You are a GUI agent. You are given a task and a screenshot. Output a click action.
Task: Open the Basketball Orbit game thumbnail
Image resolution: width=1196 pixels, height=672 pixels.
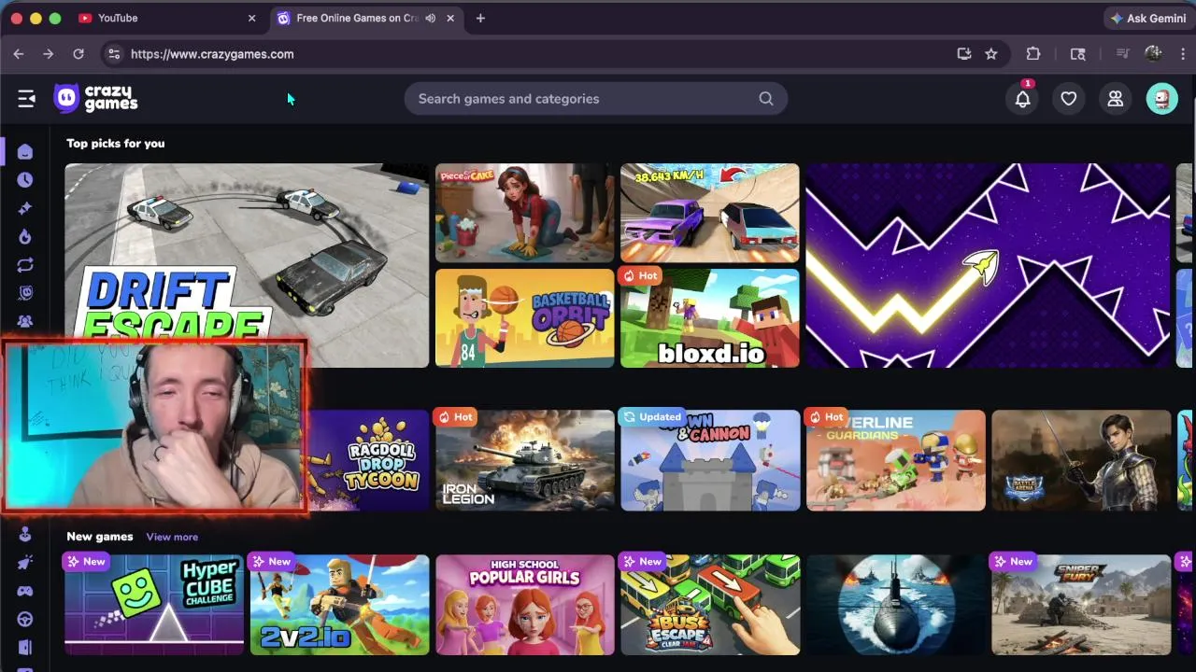(x=525, y=318)
